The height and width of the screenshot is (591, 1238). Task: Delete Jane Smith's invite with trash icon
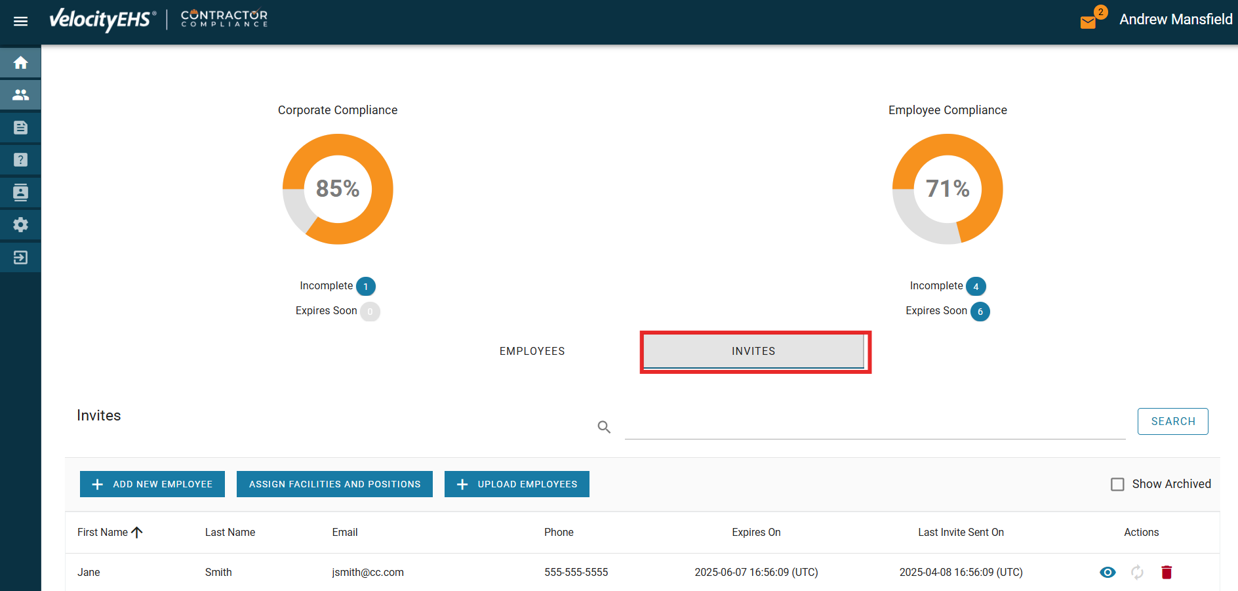(x=1166, y=572)
